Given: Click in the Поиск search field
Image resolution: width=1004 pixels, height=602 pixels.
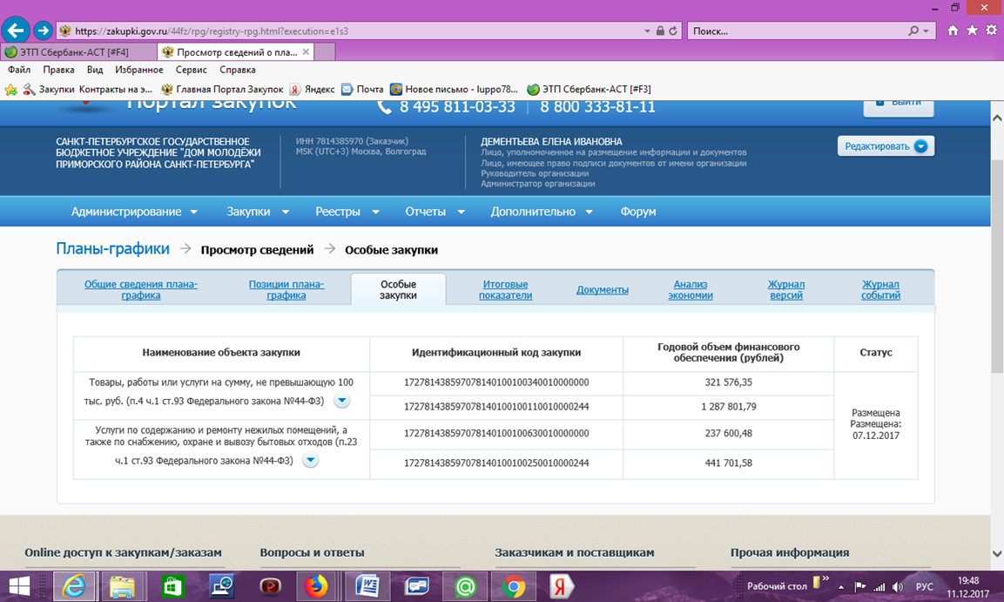Looking at the screenshot, I should tap(797, 30).
